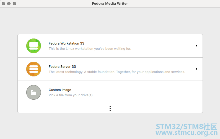This screenshot has width=220, height=139.
Task: Click the orange Fedora Server icon
Action: 34,69
